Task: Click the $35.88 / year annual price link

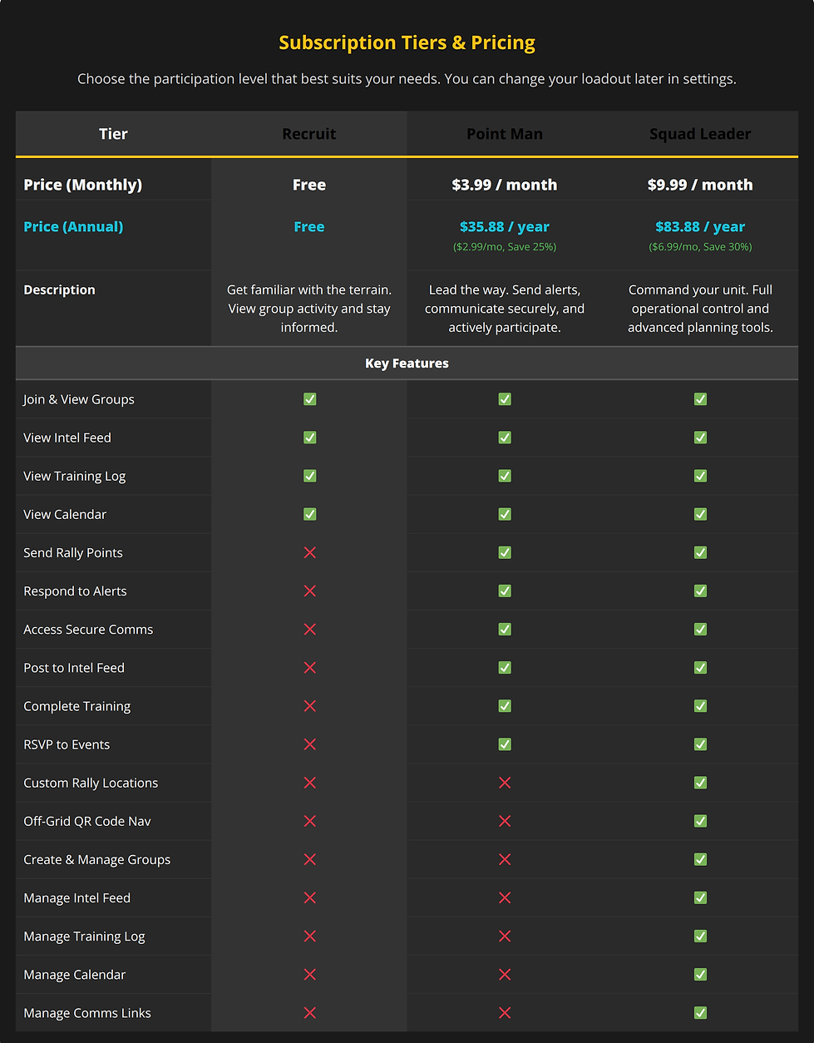Action: (505, 226)
